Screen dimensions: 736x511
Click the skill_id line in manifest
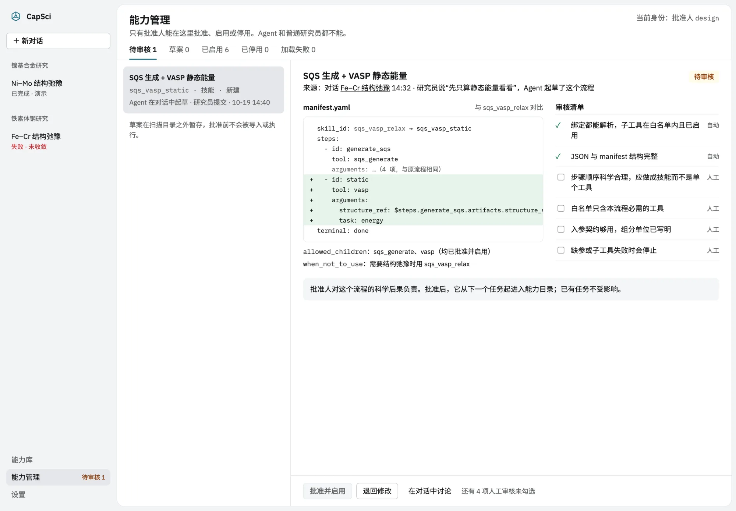pos(394,128)
